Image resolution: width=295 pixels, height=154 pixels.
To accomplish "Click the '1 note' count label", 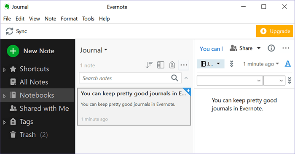I will [88, 65].
